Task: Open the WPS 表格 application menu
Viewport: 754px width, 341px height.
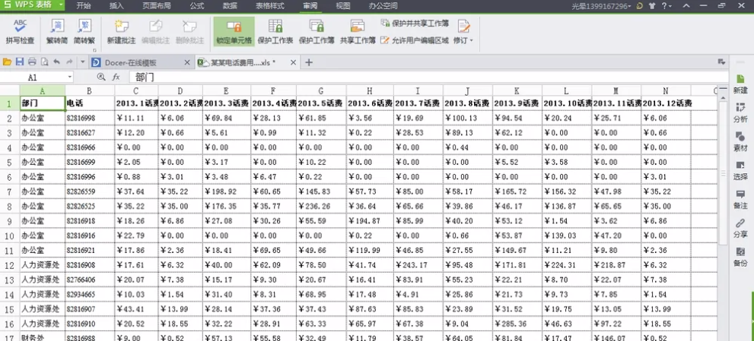Action: tap(33, 5)
